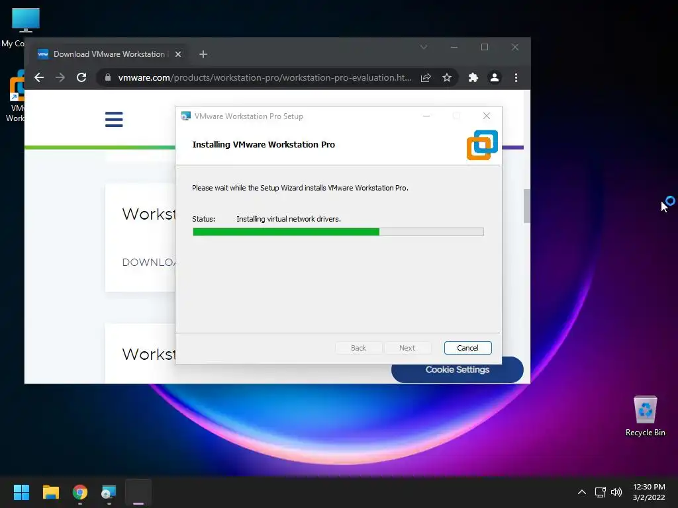Open Chrome profile avatar

point(494,77)
